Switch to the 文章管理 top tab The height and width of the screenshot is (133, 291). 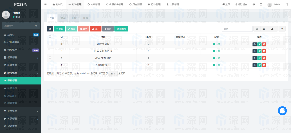pyautogui.click(x=93, y=5)
